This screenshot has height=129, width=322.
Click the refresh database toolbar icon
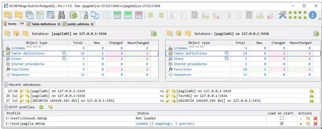click(x=74, y=15)
